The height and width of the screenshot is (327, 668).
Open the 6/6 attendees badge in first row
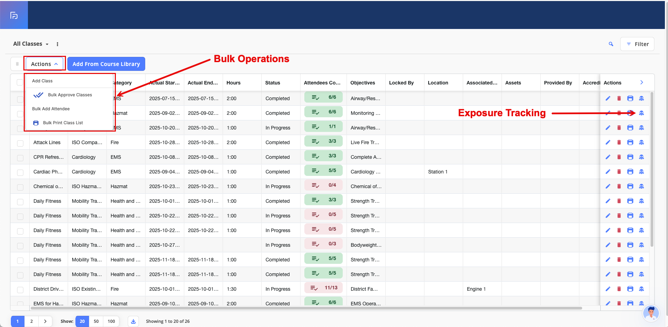click(323, 97)
